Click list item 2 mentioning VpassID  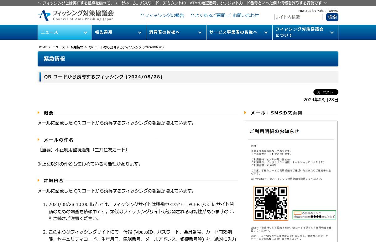(142, 235)
